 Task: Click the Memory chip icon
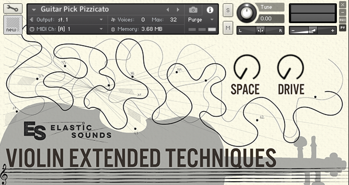tap(113, 29)
